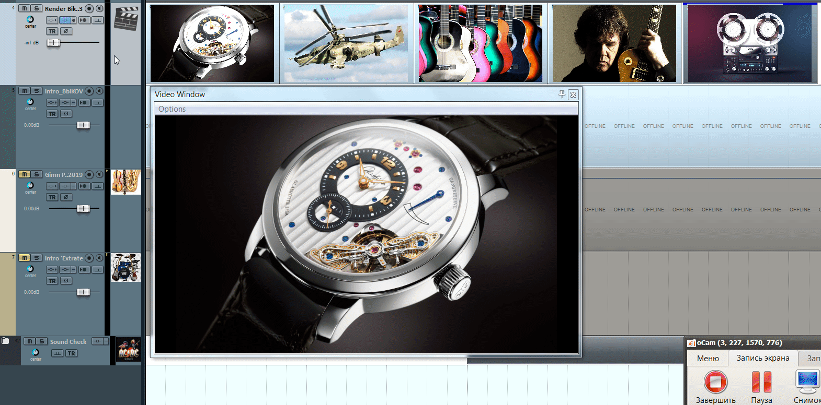Switch to Запись экрана tab in oCam
This screenshot has width=821, height=405.
[763, 358]
